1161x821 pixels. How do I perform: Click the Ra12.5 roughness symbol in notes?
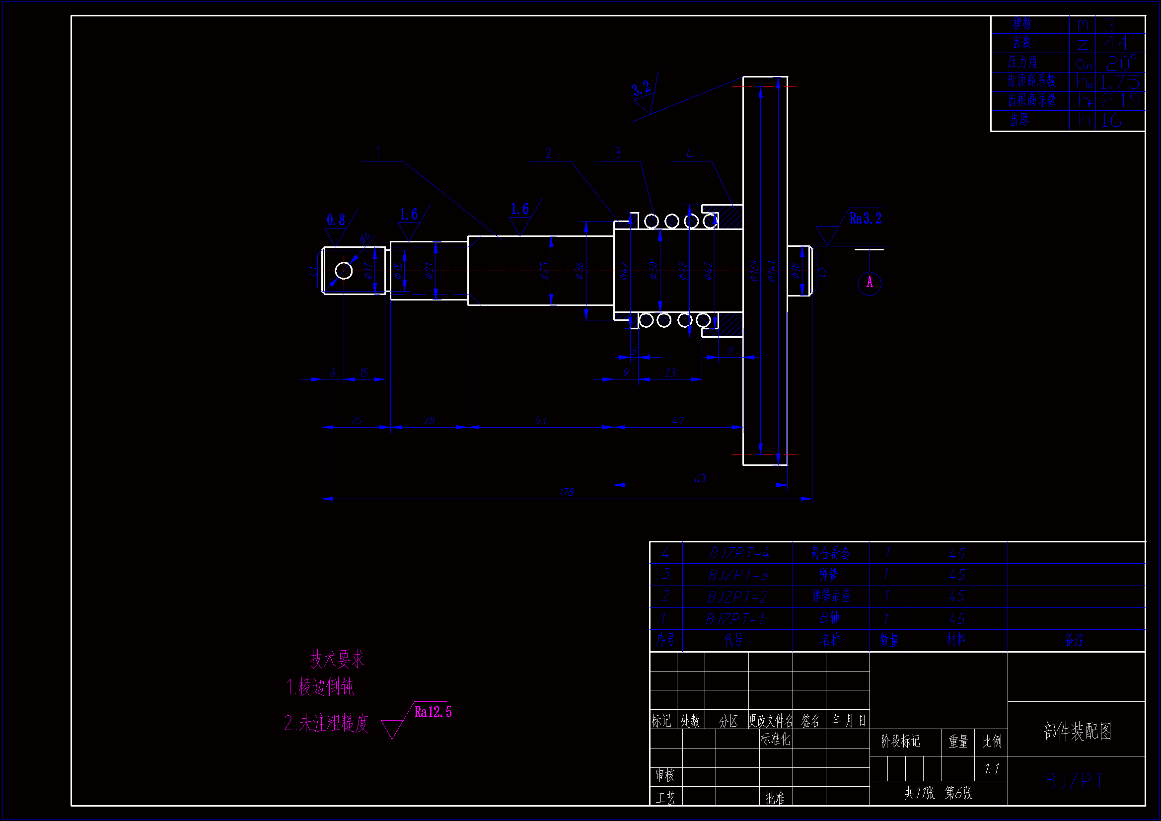coord(433,712)
